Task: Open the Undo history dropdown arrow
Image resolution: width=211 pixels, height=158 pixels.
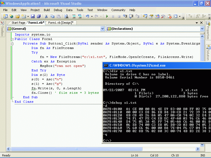Action: pos(92,16)
